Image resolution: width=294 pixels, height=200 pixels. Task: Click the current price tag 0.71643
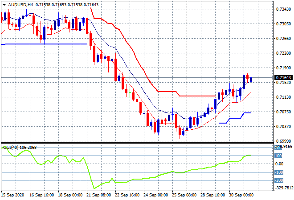[x=283, y=78]
